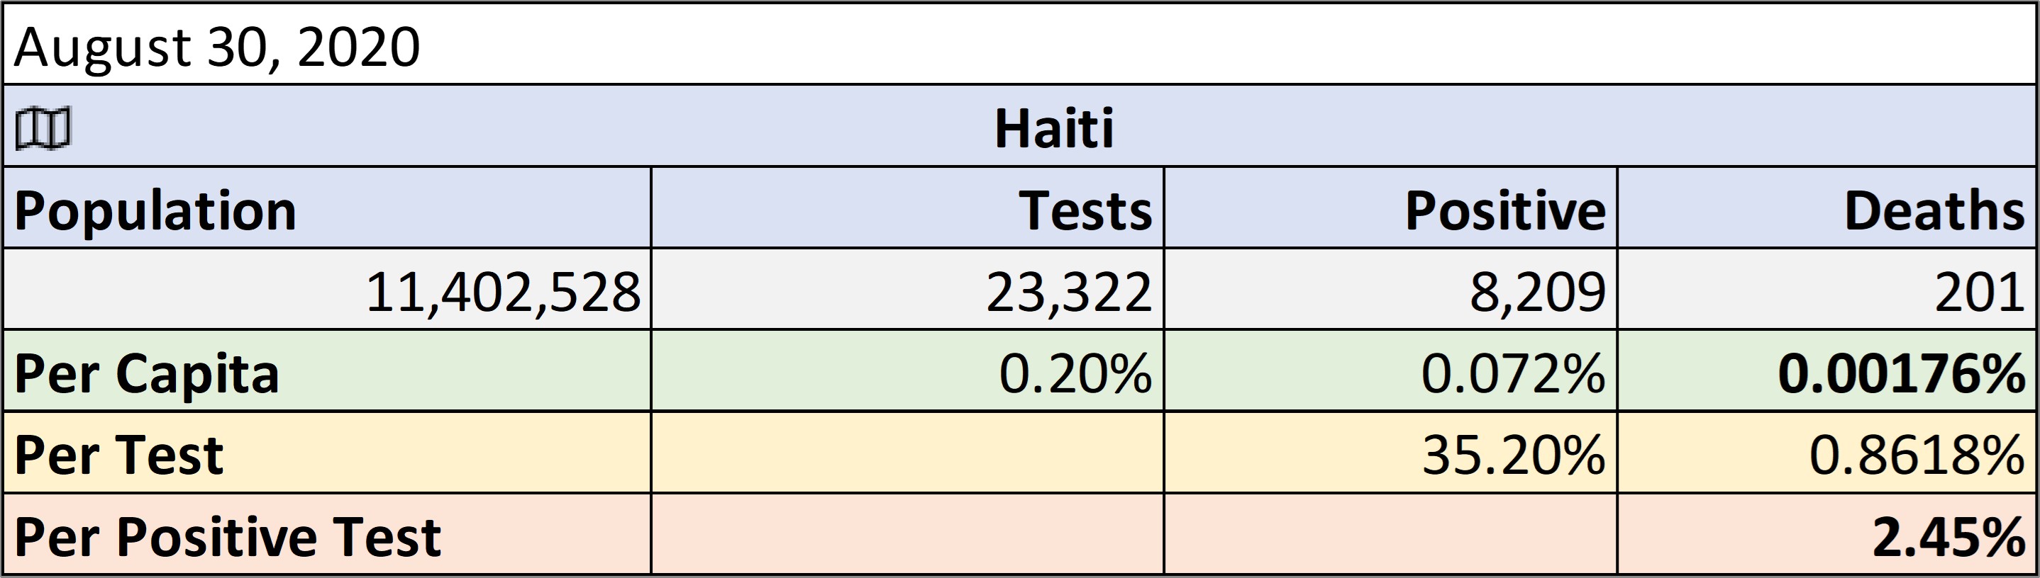Select the per capita tests 0.20% cell
Image resolution: width=2040 pixels, height=578 pixels.
(907, 371)
